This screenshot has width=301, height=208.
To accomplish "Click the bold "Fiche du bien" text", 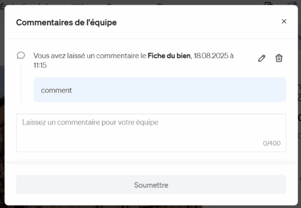I will pos(169,56).
